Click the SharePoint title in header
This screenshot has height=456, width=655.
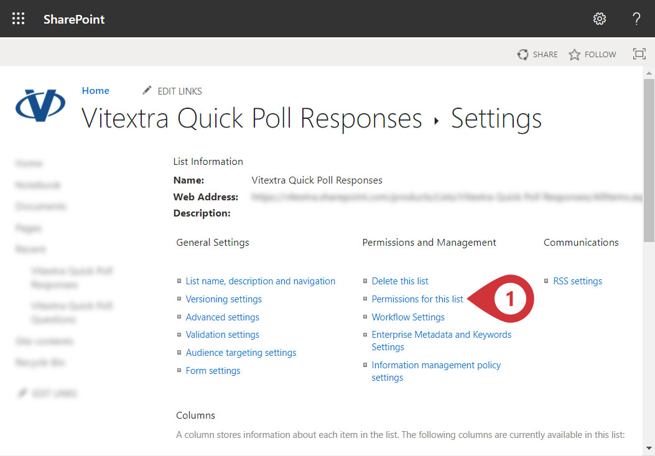tap(74, 19)
